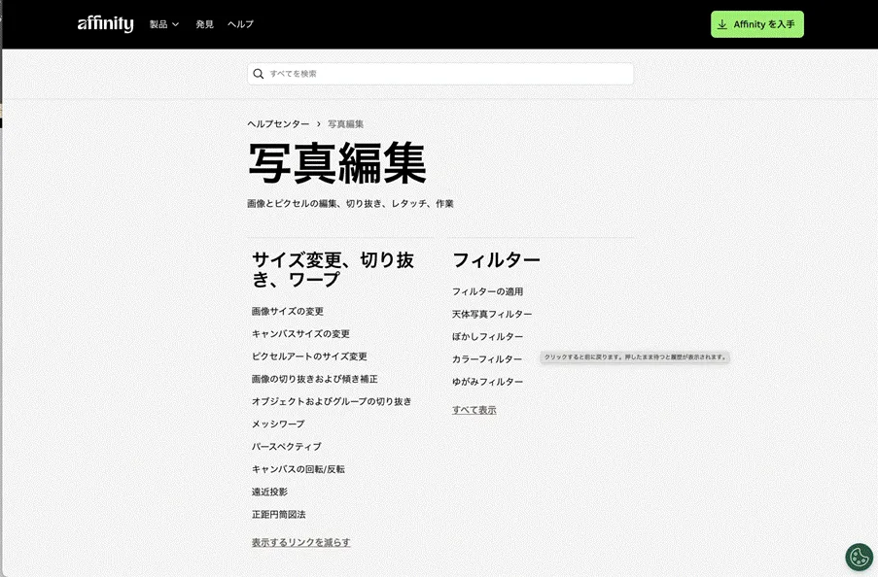Open the ヘルプ menu item
Image resolution: width=878 pixels, height=577 pixels.
click(x=240, y=24)
